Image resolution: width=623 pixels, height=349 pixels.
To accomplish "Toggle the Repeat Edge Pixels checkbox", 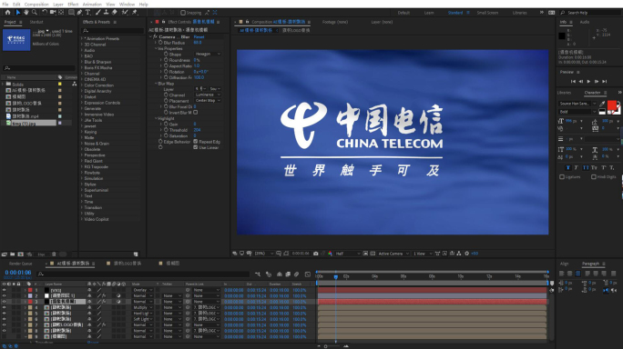I will click(196, 142).
